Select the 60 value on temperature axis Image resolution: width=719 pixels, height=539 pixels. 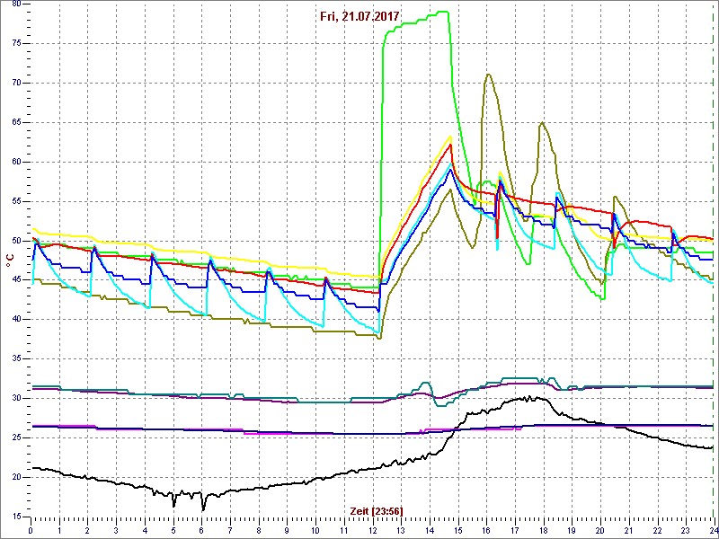pos(17,162)
